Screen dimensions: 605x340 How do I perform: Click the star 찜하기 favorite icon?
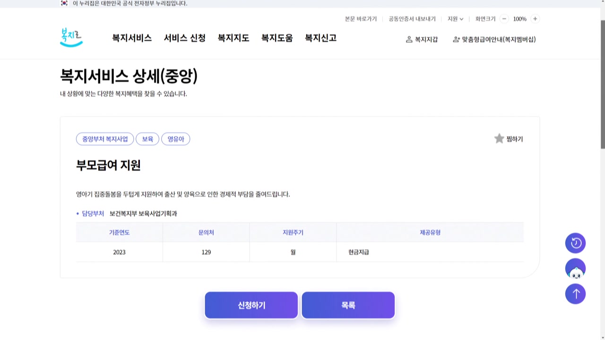click(x=499, y=139)
